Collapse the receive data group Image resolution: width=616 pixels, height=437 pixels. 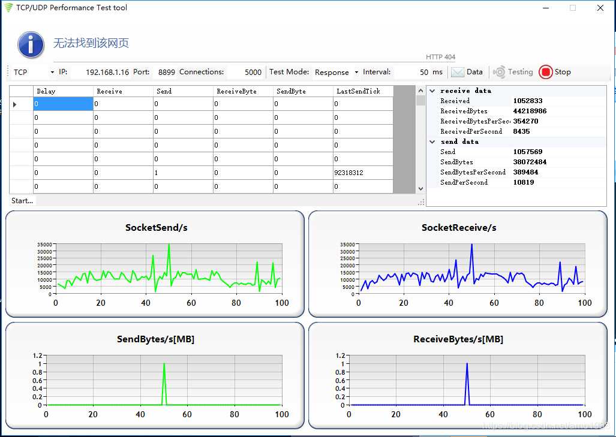(x=432, y=91)
